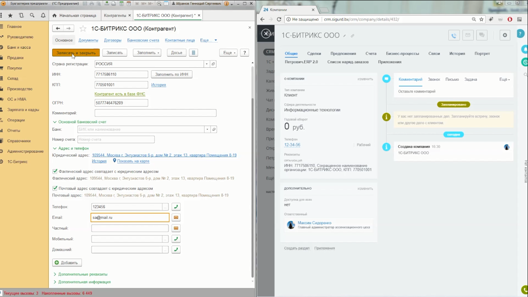The width and height of the screenshot is (528, 297).
Task: Call the Домашний number via phone icon
Action: pyautogui.click(x=176, y=250)
